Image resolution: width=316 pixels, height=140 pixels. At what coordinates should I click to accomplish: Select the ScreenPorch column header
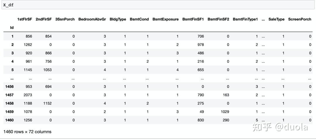300,19
